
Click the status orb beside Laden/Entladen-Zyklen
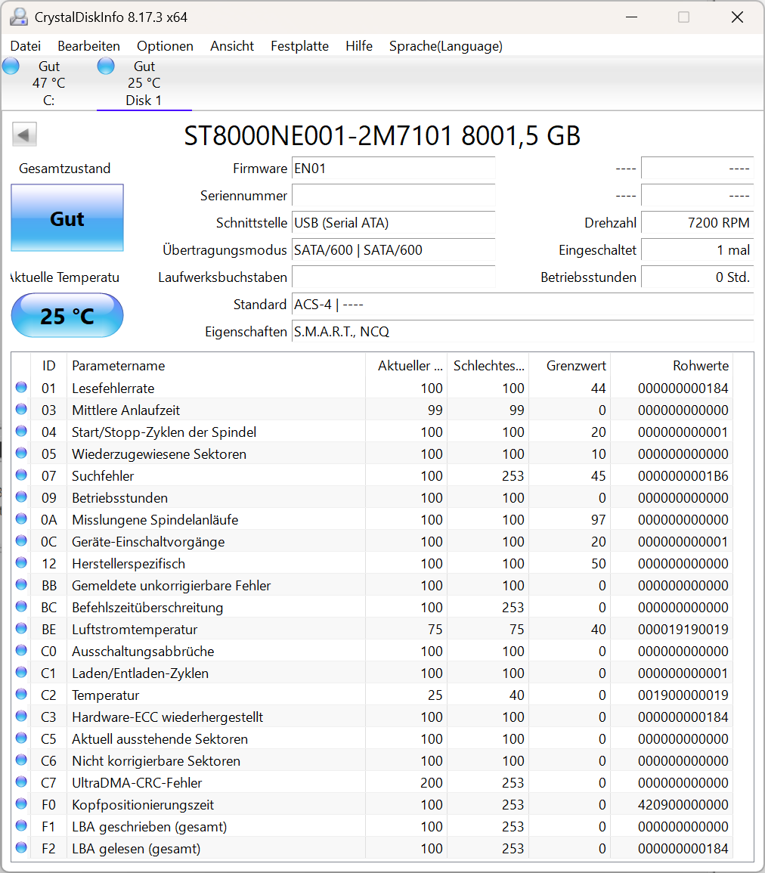tap(21, 672)
